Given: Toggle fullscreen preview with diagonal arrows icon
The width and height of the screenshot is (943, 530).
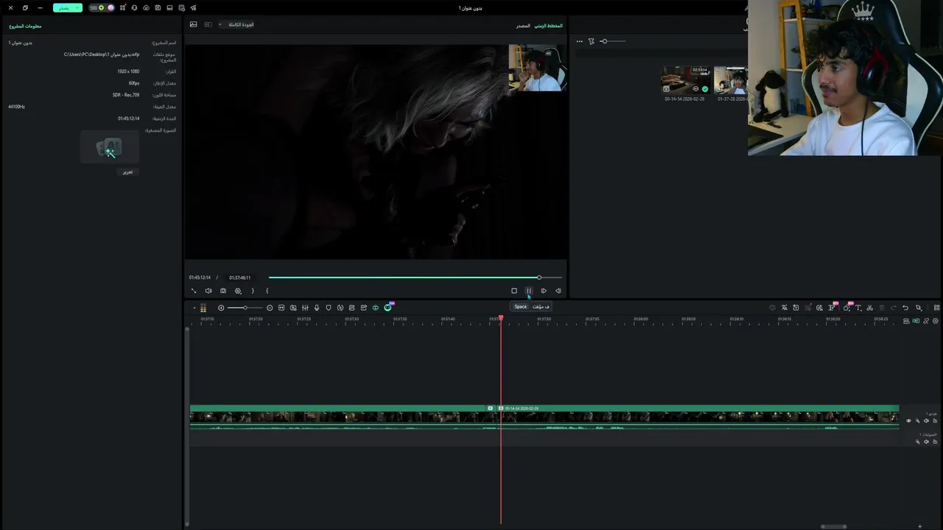Looking at the screenshot, I should pyautogui.click(x=194, y=291).
